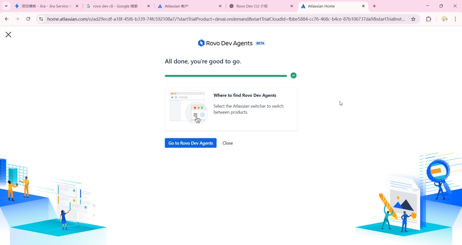The image size is (462, 245).
Task: Bookmark this page with star icon
Action: pyautogui.click(x=413, y=19)
